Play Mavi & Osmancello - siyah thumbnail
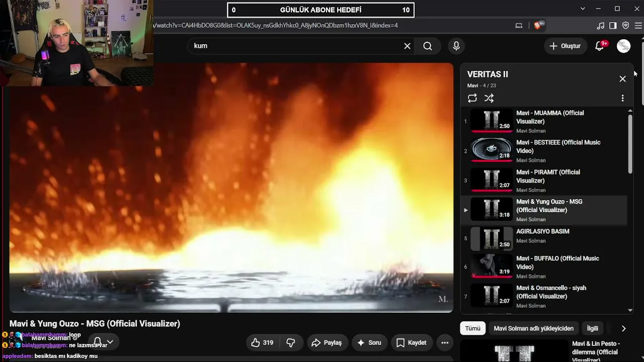644x362 pixels. coord(492,296)
